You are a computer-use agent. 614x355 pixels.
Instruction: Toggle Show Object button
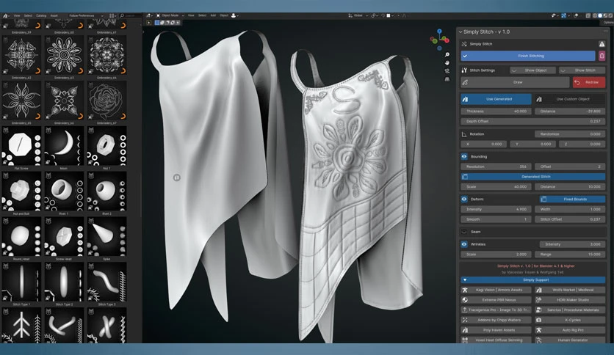pos(532,70)
